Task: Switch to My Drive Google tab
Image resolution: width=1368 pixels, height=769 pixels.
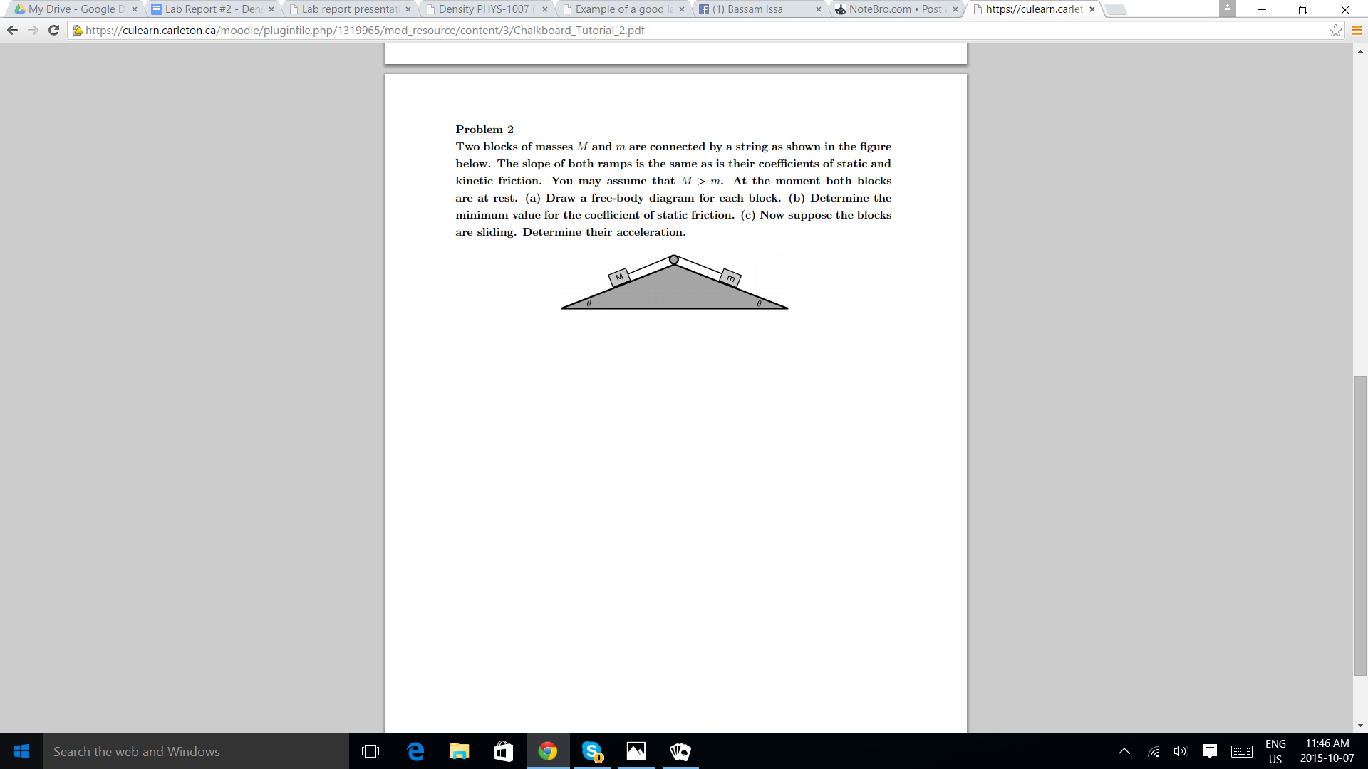Action: point(71,9)
